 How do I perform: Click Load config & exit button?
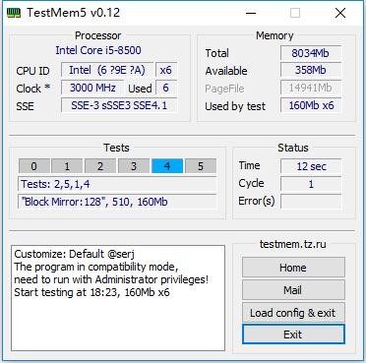[x=293, y=313]
